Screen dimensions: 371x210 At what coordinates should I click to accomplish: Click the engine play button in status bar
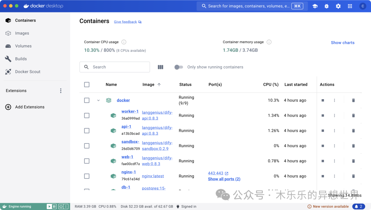(x=49, y=207)
